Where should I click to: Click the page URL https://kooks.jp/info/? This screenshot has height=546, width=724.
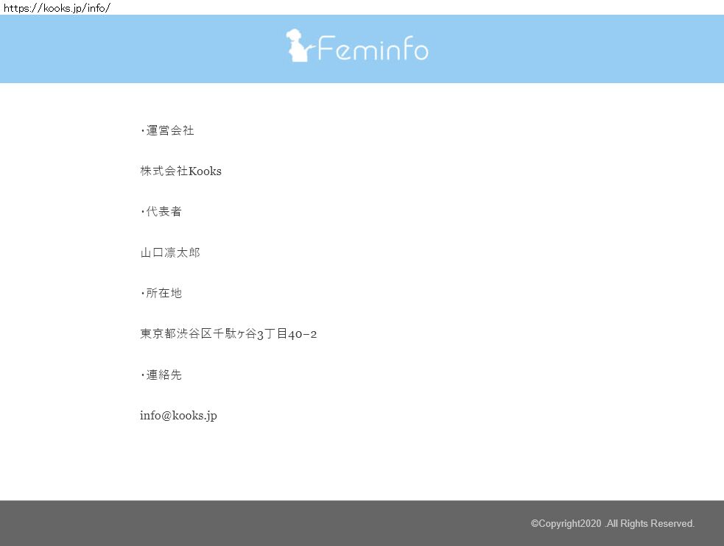click(x=57, y=8)
